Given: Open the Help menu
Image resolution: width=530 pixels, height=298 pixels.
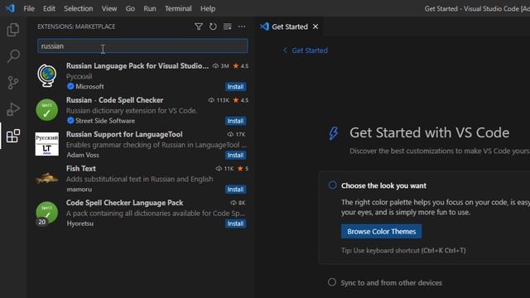Looking at the screenshot, I should click(x=208, y=8).
